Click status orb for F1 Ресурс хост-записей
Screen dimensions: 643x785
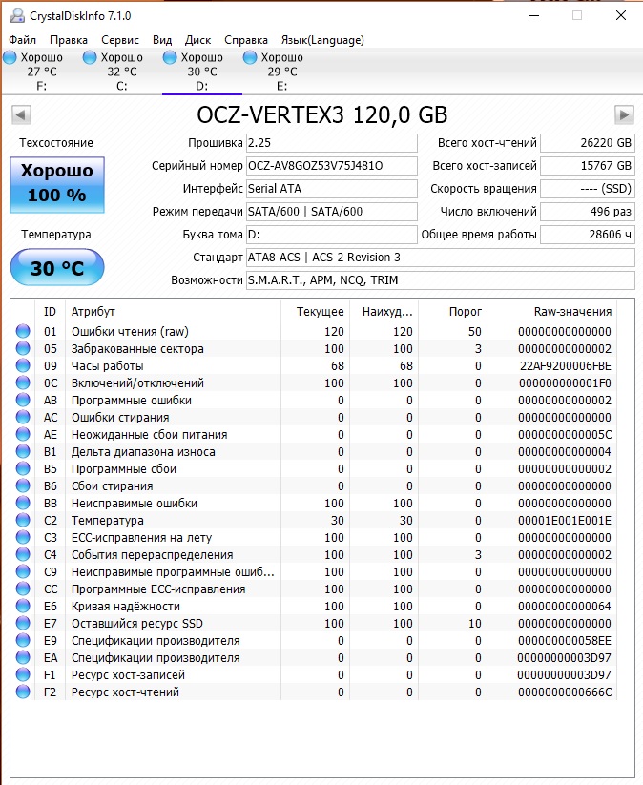point(23,674)
